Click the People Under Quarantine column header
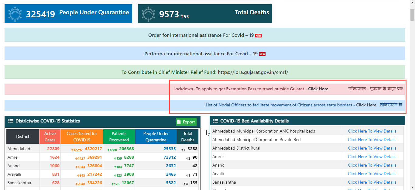 pos(156,136)
